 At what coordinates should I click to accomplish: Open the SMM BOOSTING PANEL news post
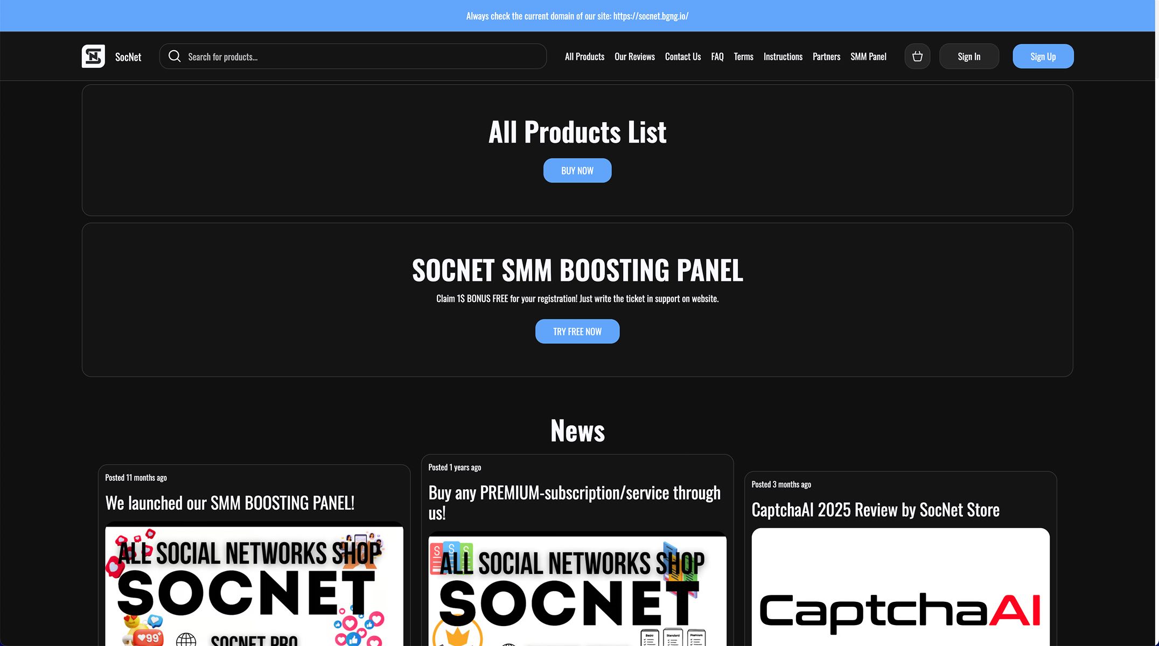[x=229, y=503]
